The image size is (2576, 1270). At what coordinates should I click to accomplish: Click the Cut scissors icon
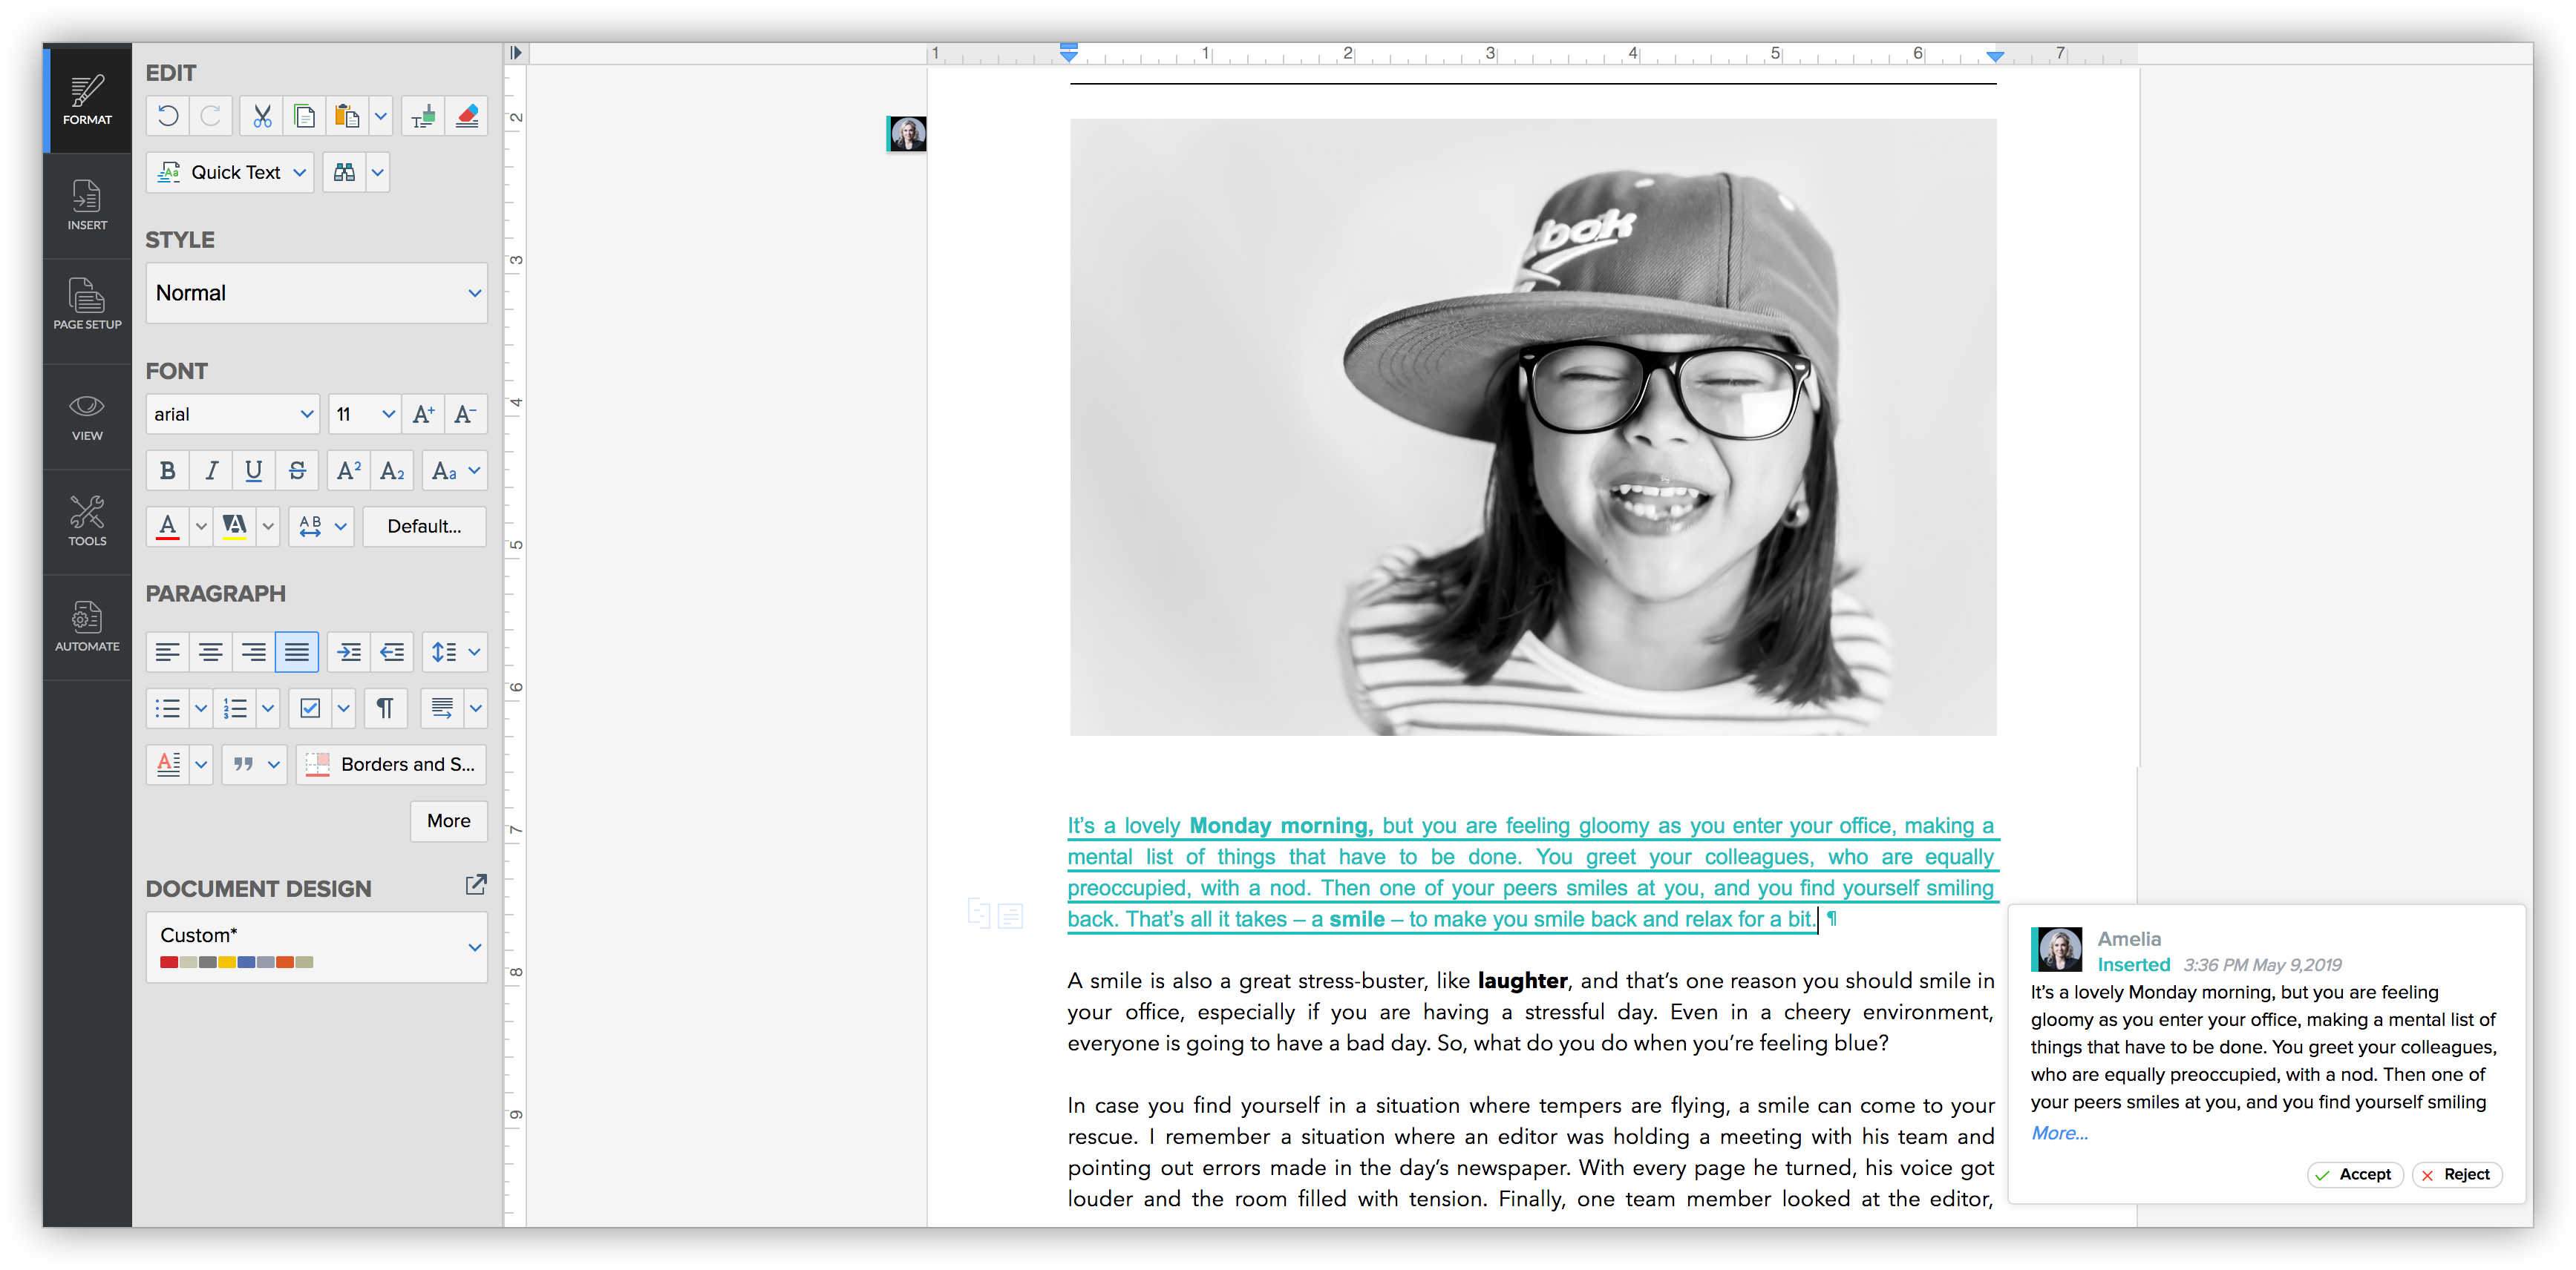coord(262,117)
